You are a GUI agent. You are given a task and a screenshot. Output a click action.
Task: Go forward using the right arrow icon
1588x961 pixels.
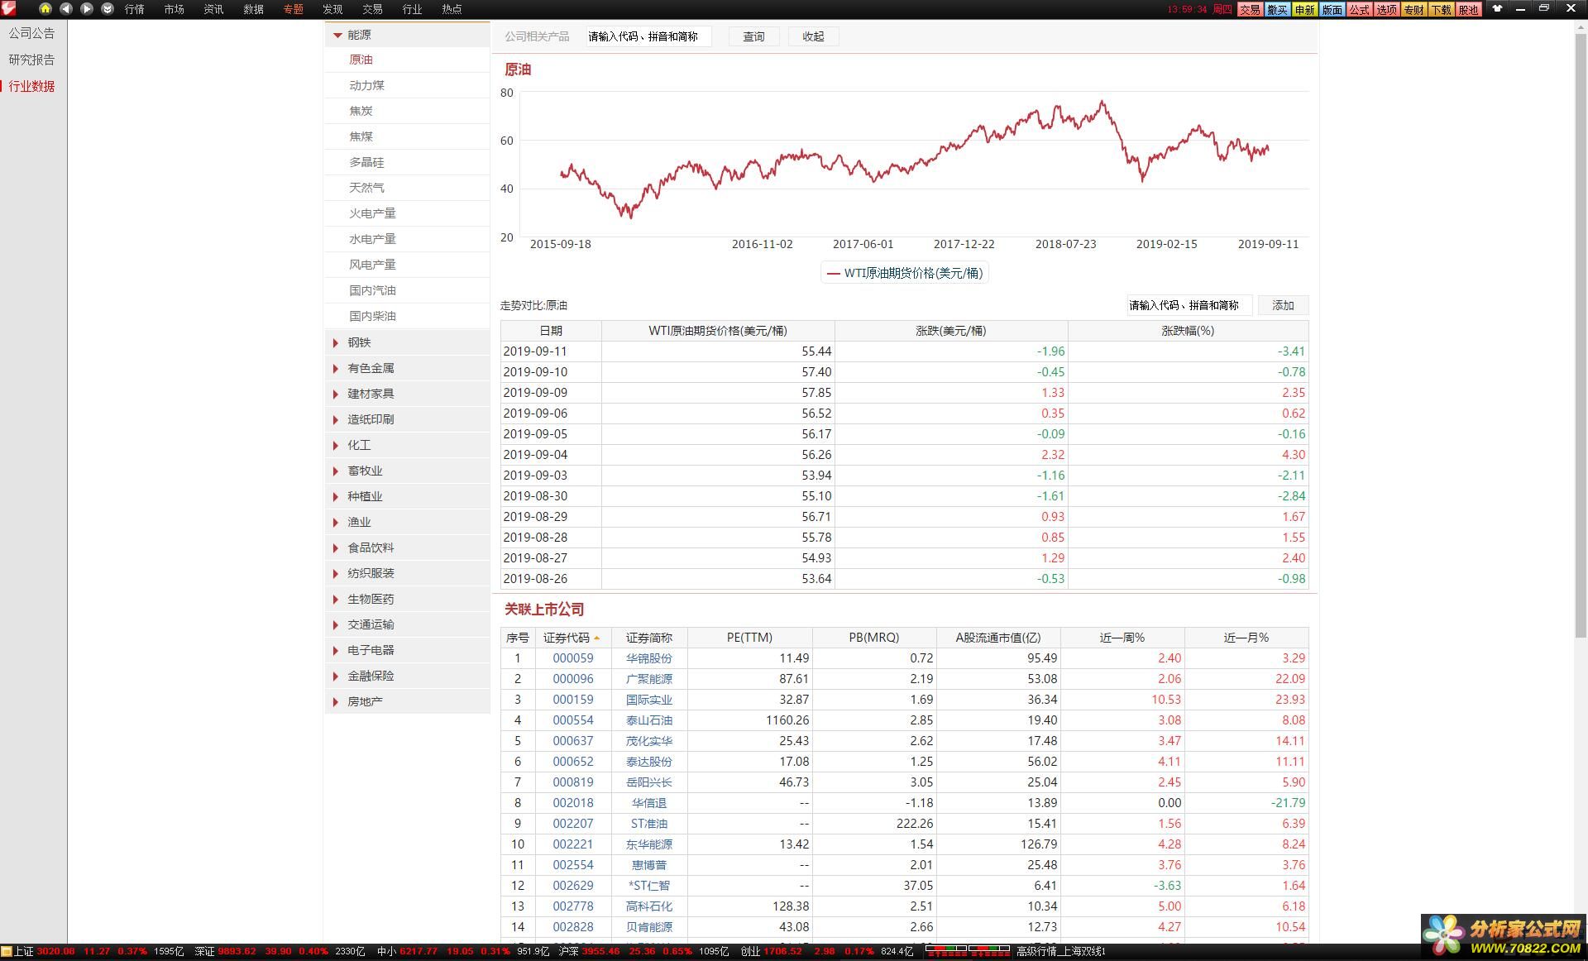pos(87,8)
